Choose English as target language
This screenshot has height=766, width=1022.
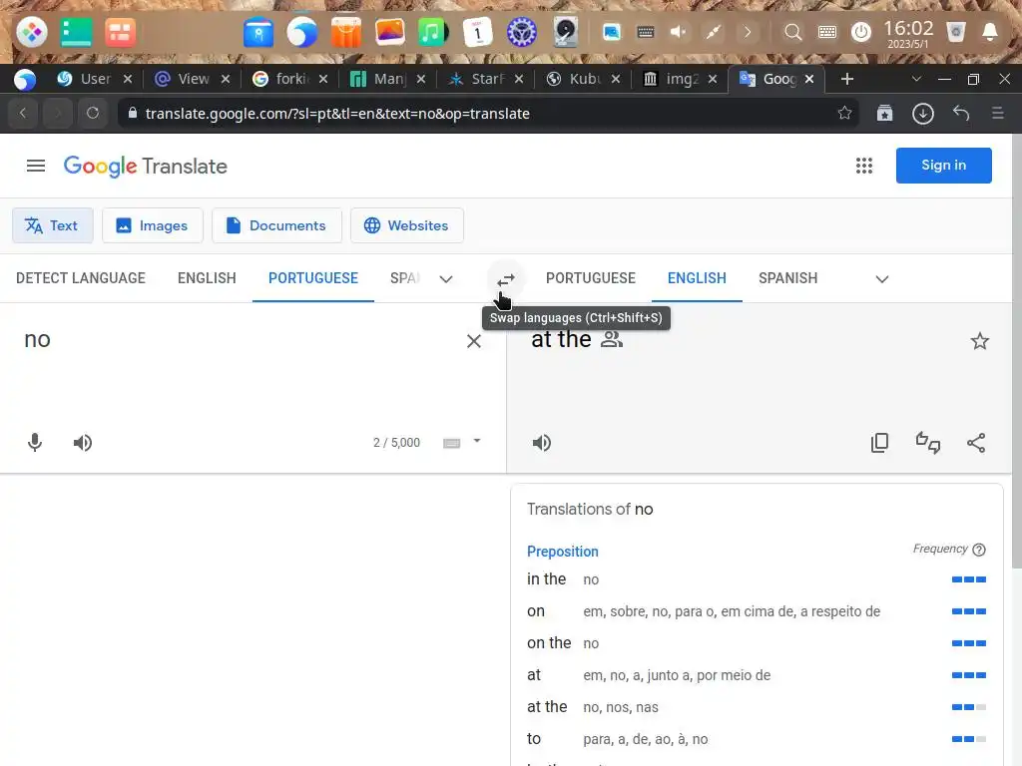tap(697, 278)
